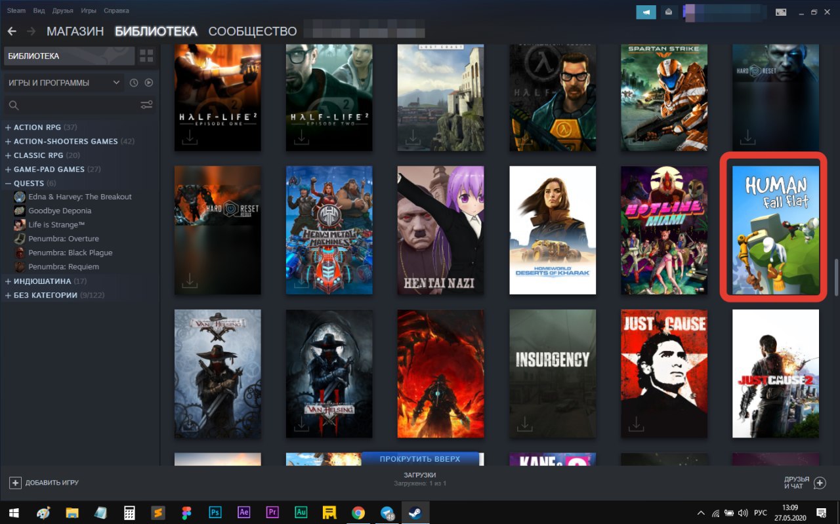Click the system tray volume icon

(x=743, y=512)
